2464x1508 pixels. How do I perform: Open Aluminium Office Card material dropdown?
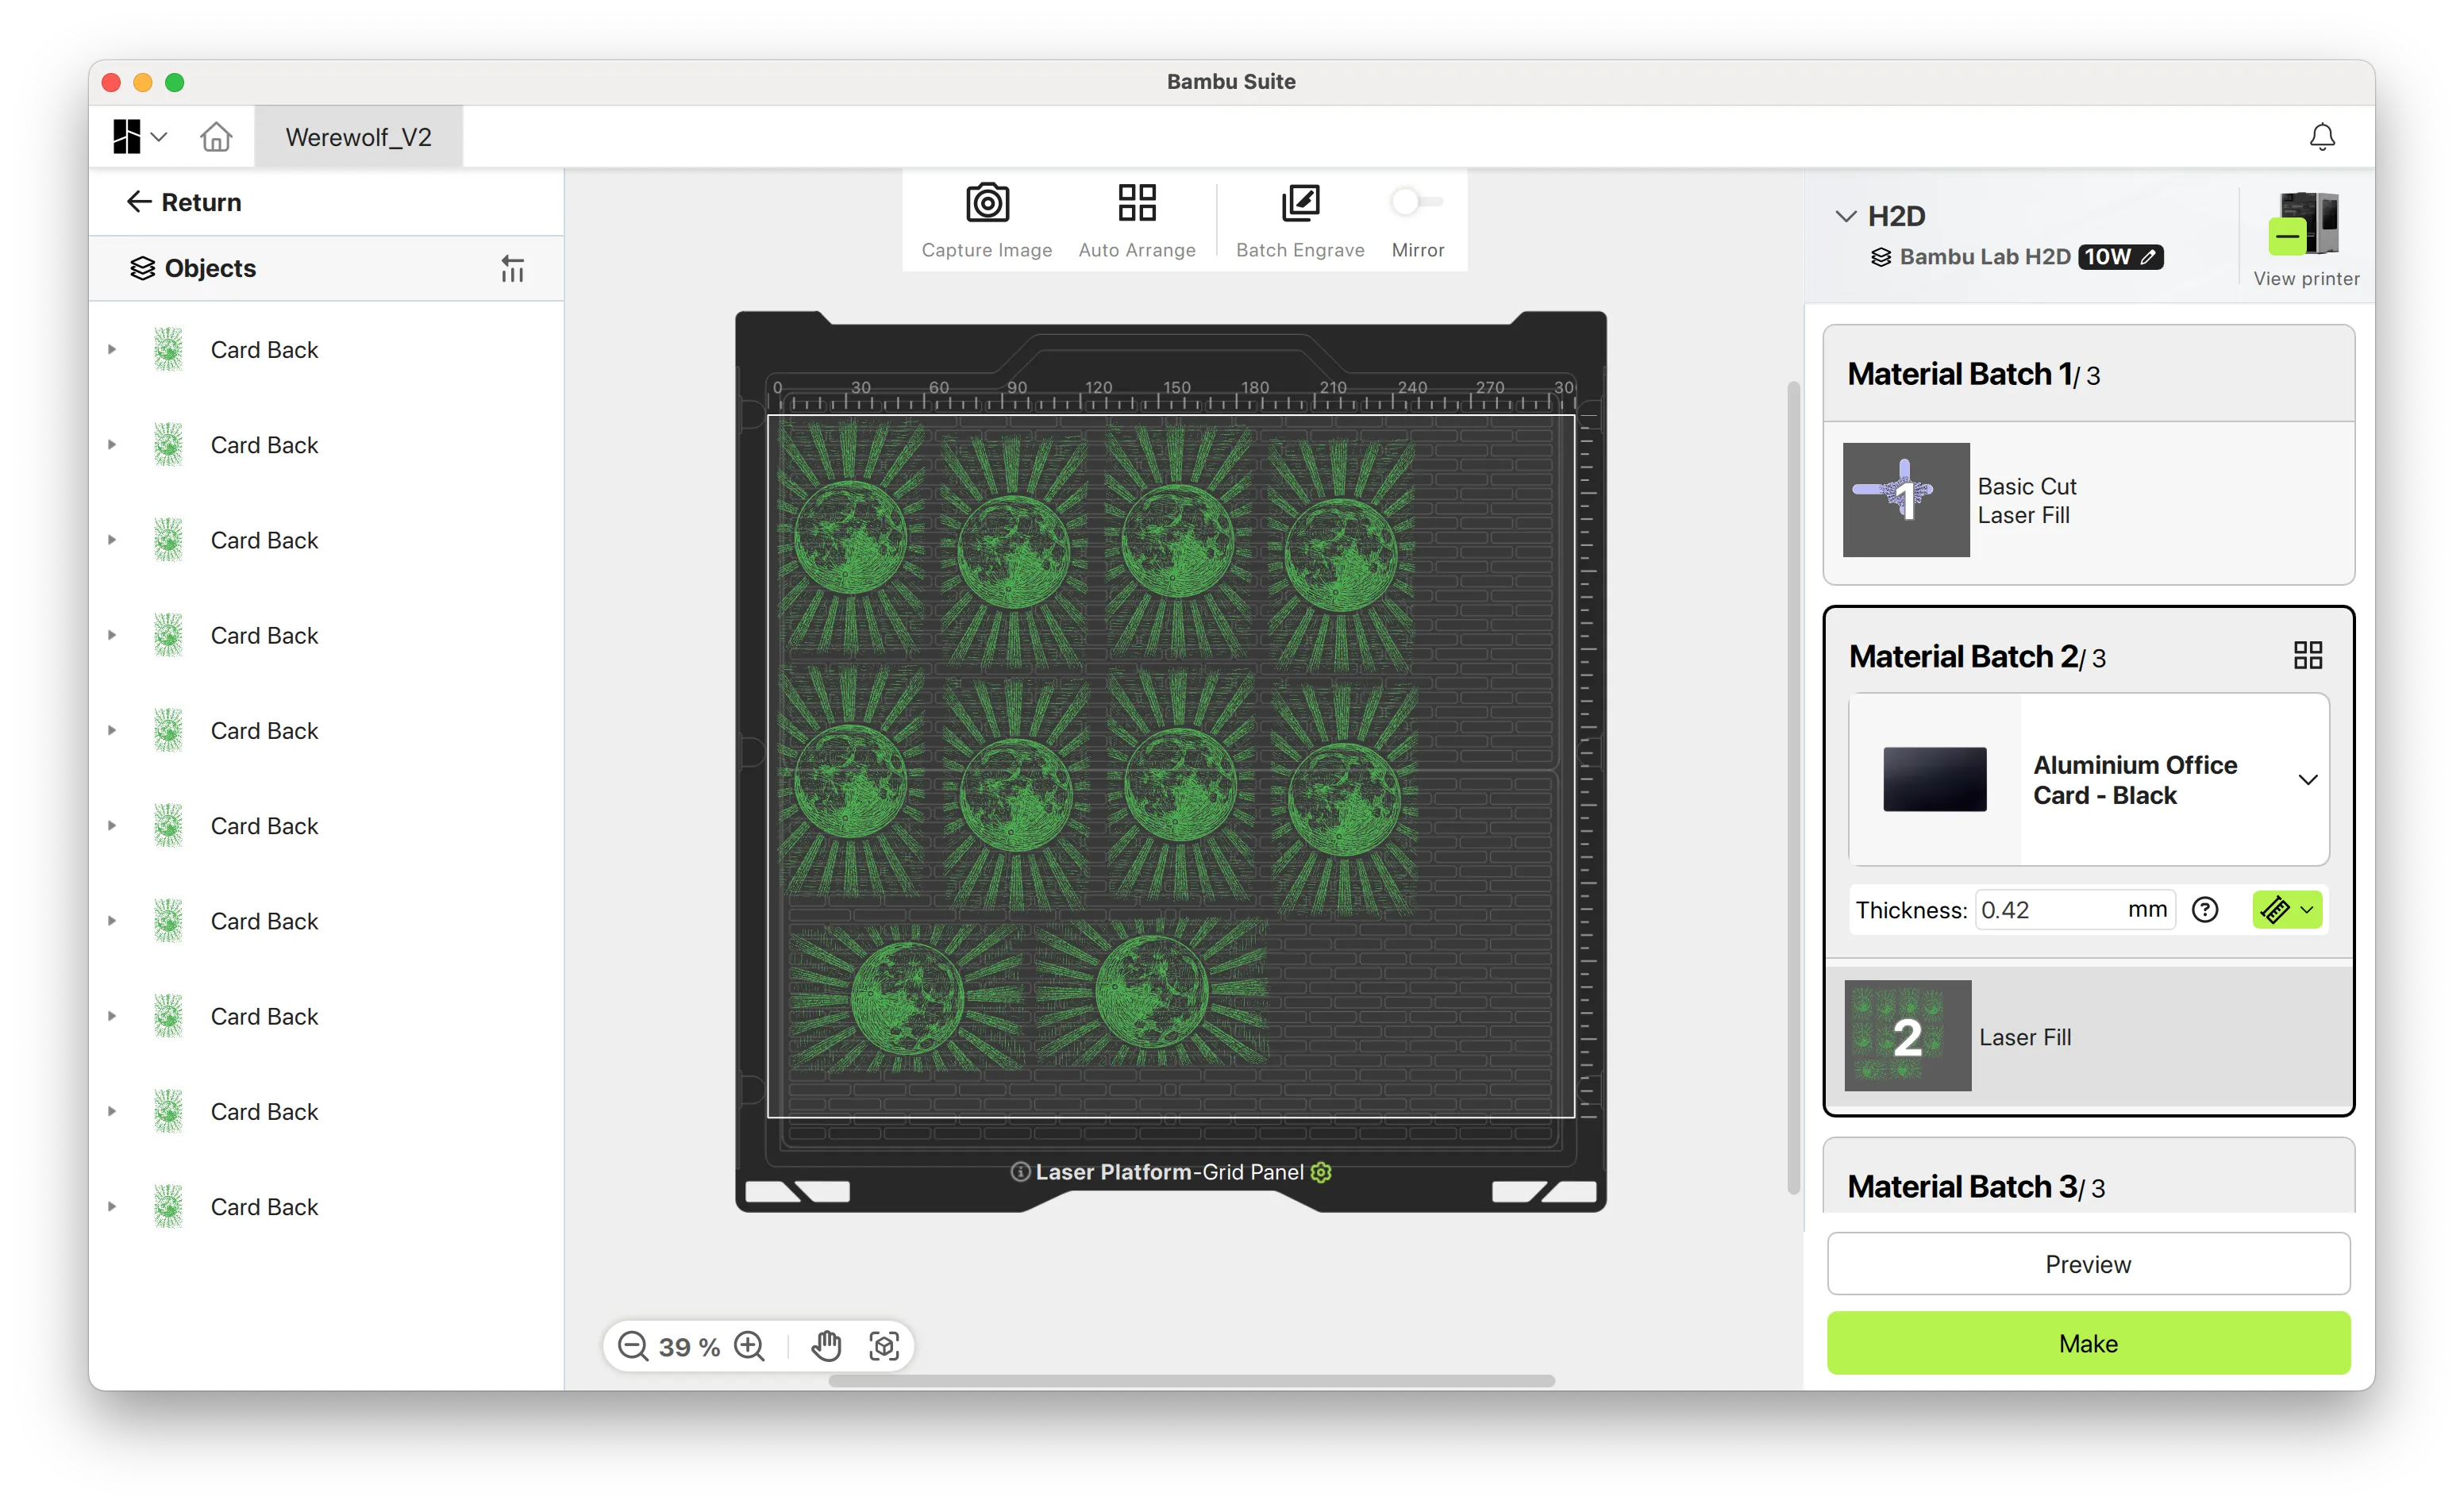click(x=2307, y=780)
